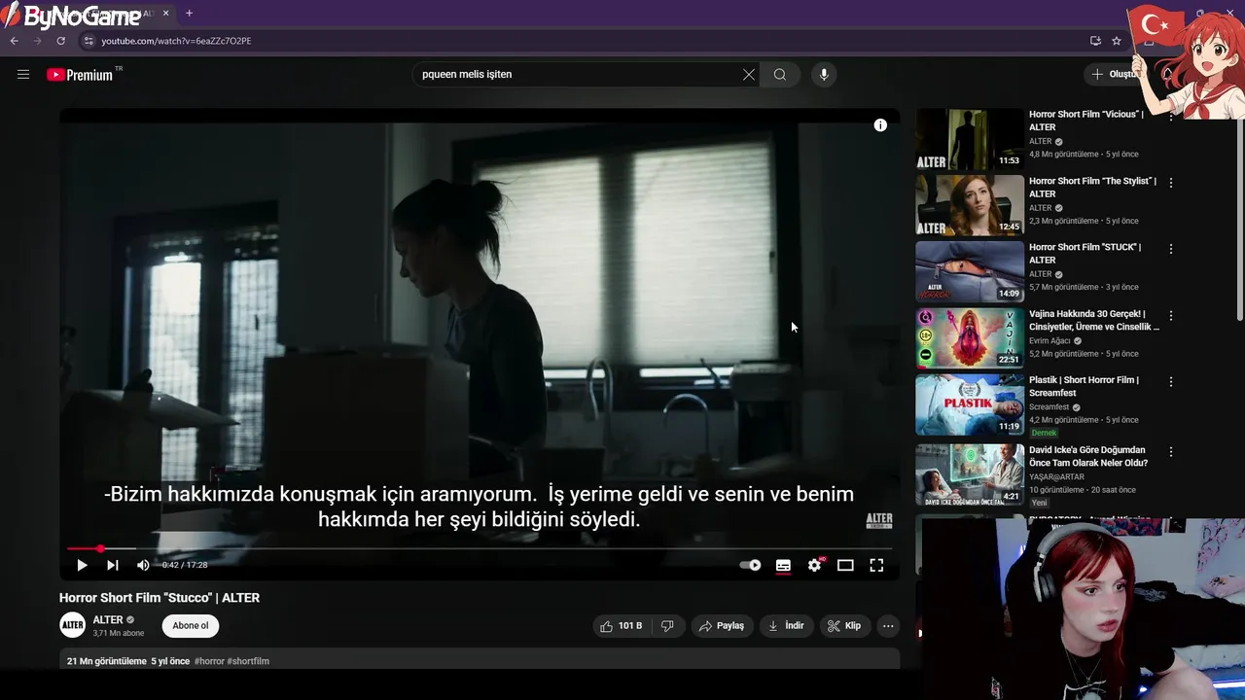The width and height of the screenshot is (1245, 700).
Task: Open options menu for Vajina Hakkında video
Action: (x=1171, y=316)
